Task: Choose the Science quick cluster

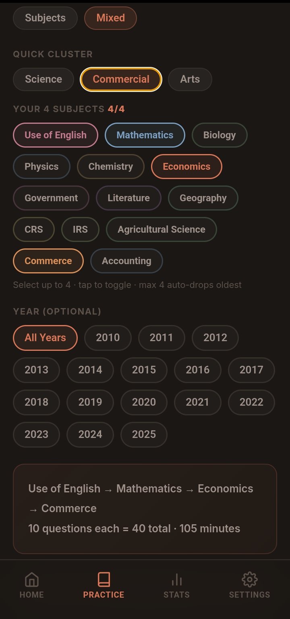Action: point(43,79)
